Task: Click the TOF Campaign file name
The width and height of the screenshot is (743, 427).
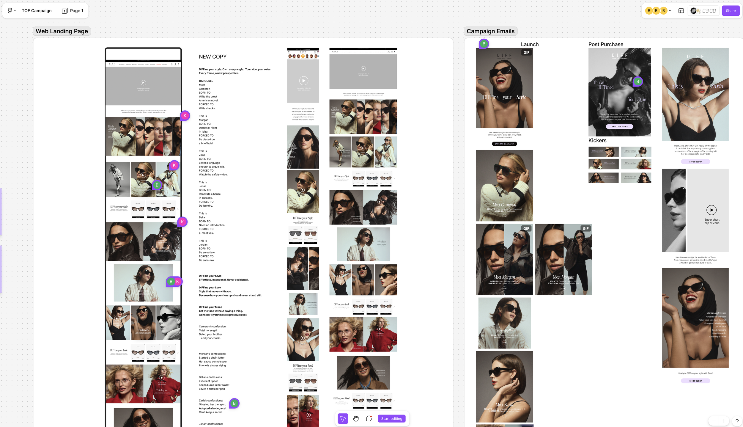Action: (37, 11)
